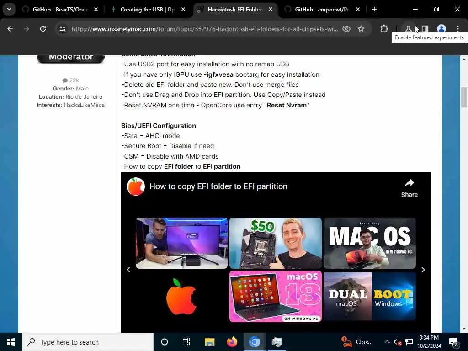Open the notification center icon

pyautogui.click(x=454, y=342)
